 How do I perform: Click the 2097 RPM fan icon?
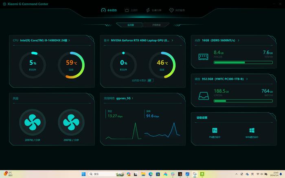pyautogui.click(x=33, y=122)
